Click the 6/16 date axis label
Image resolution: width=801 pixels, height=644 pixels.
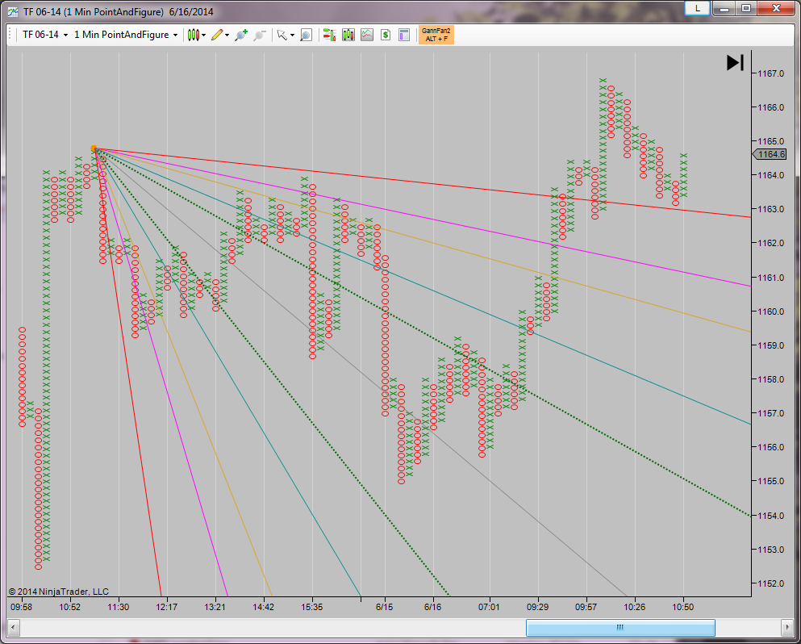coord(433,607)
